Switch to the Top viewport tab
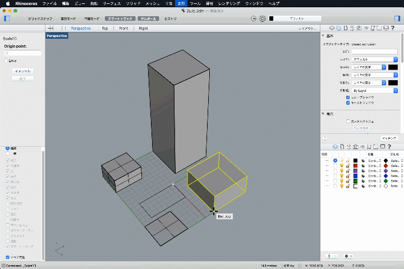The height and width of the screenshot is (269, 404). click(105, 29)
